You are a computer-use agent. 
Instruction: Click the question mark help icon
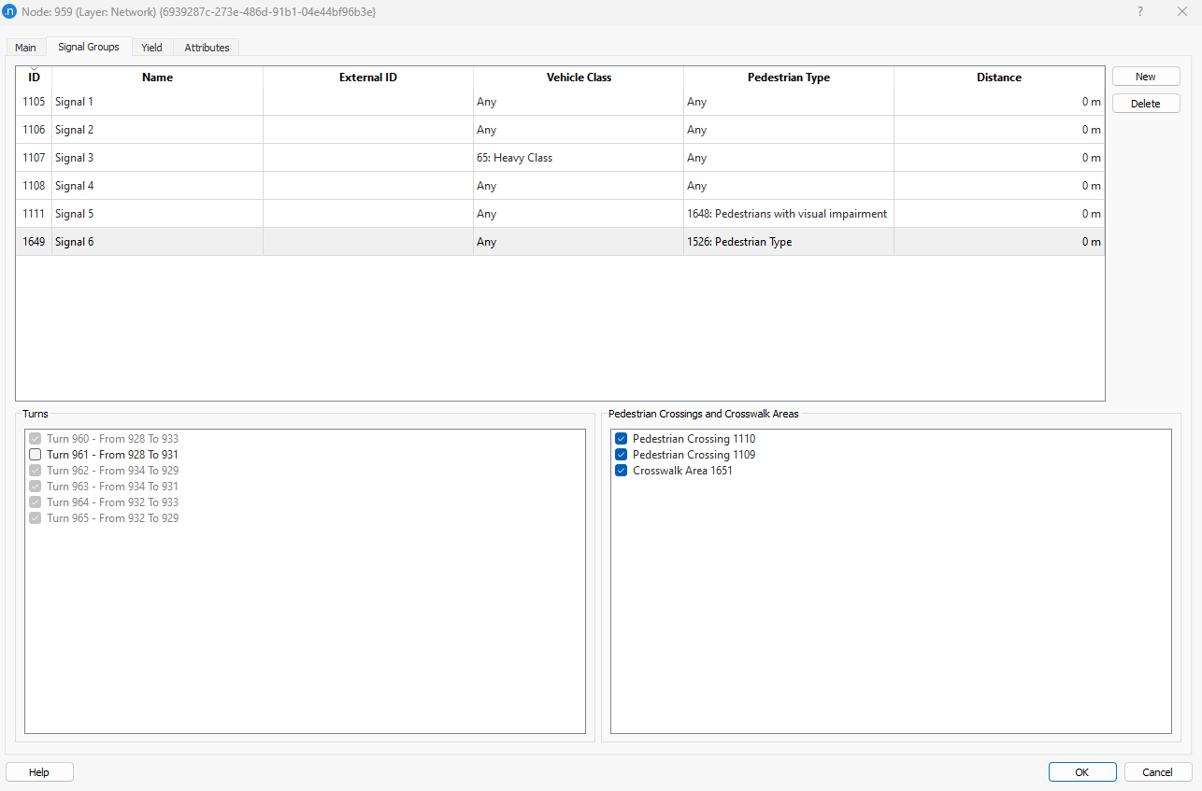1139,12
